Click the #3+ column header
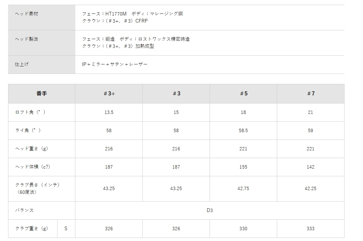This screenshot has width=363, height=241. (x=109, y=94)
